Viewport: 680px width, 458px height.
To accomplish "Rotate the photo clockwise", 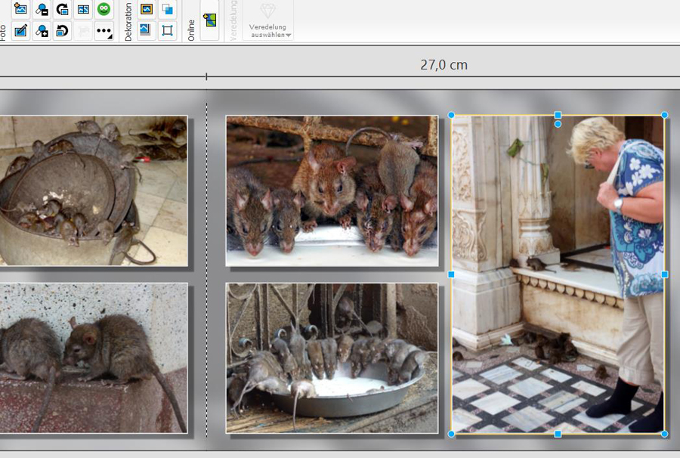I will pyautogui.click(x=63, y=9).
